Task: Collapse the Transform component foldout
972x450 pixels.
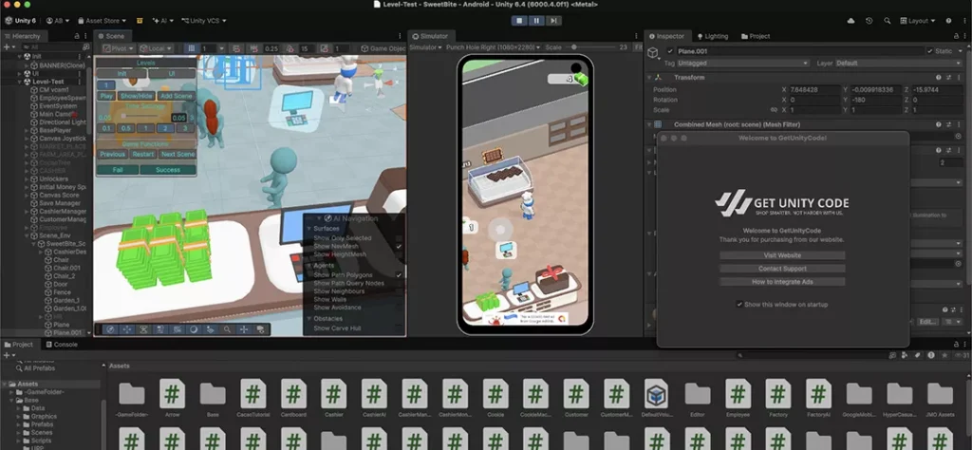Action: click(649, 78)
